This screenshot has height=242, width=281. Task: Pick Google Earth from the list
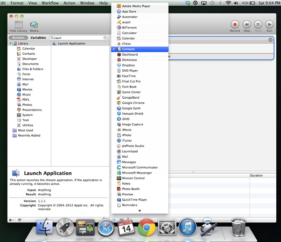[x=140, y=108]
